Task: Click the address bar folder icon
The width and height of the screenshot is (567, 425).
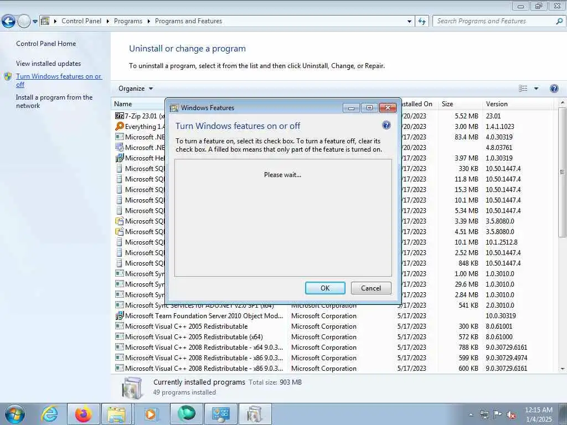Action: (x=45, y=21)
